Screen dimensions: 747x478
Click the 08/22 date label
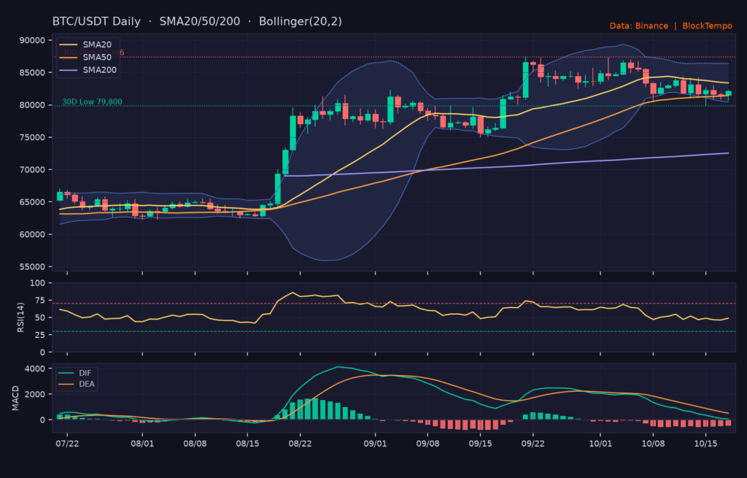point(300,444)
